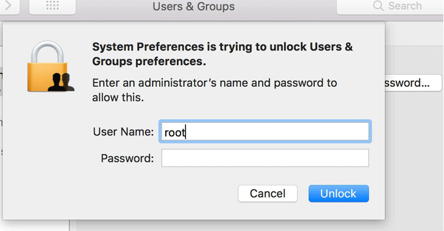Click the Users & Groups window title
Image resolution: width=444 pixels, height=231 pixels.
pos(194,6)
